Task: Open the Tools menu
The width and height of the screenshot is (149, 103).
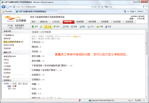Action: 140,11
